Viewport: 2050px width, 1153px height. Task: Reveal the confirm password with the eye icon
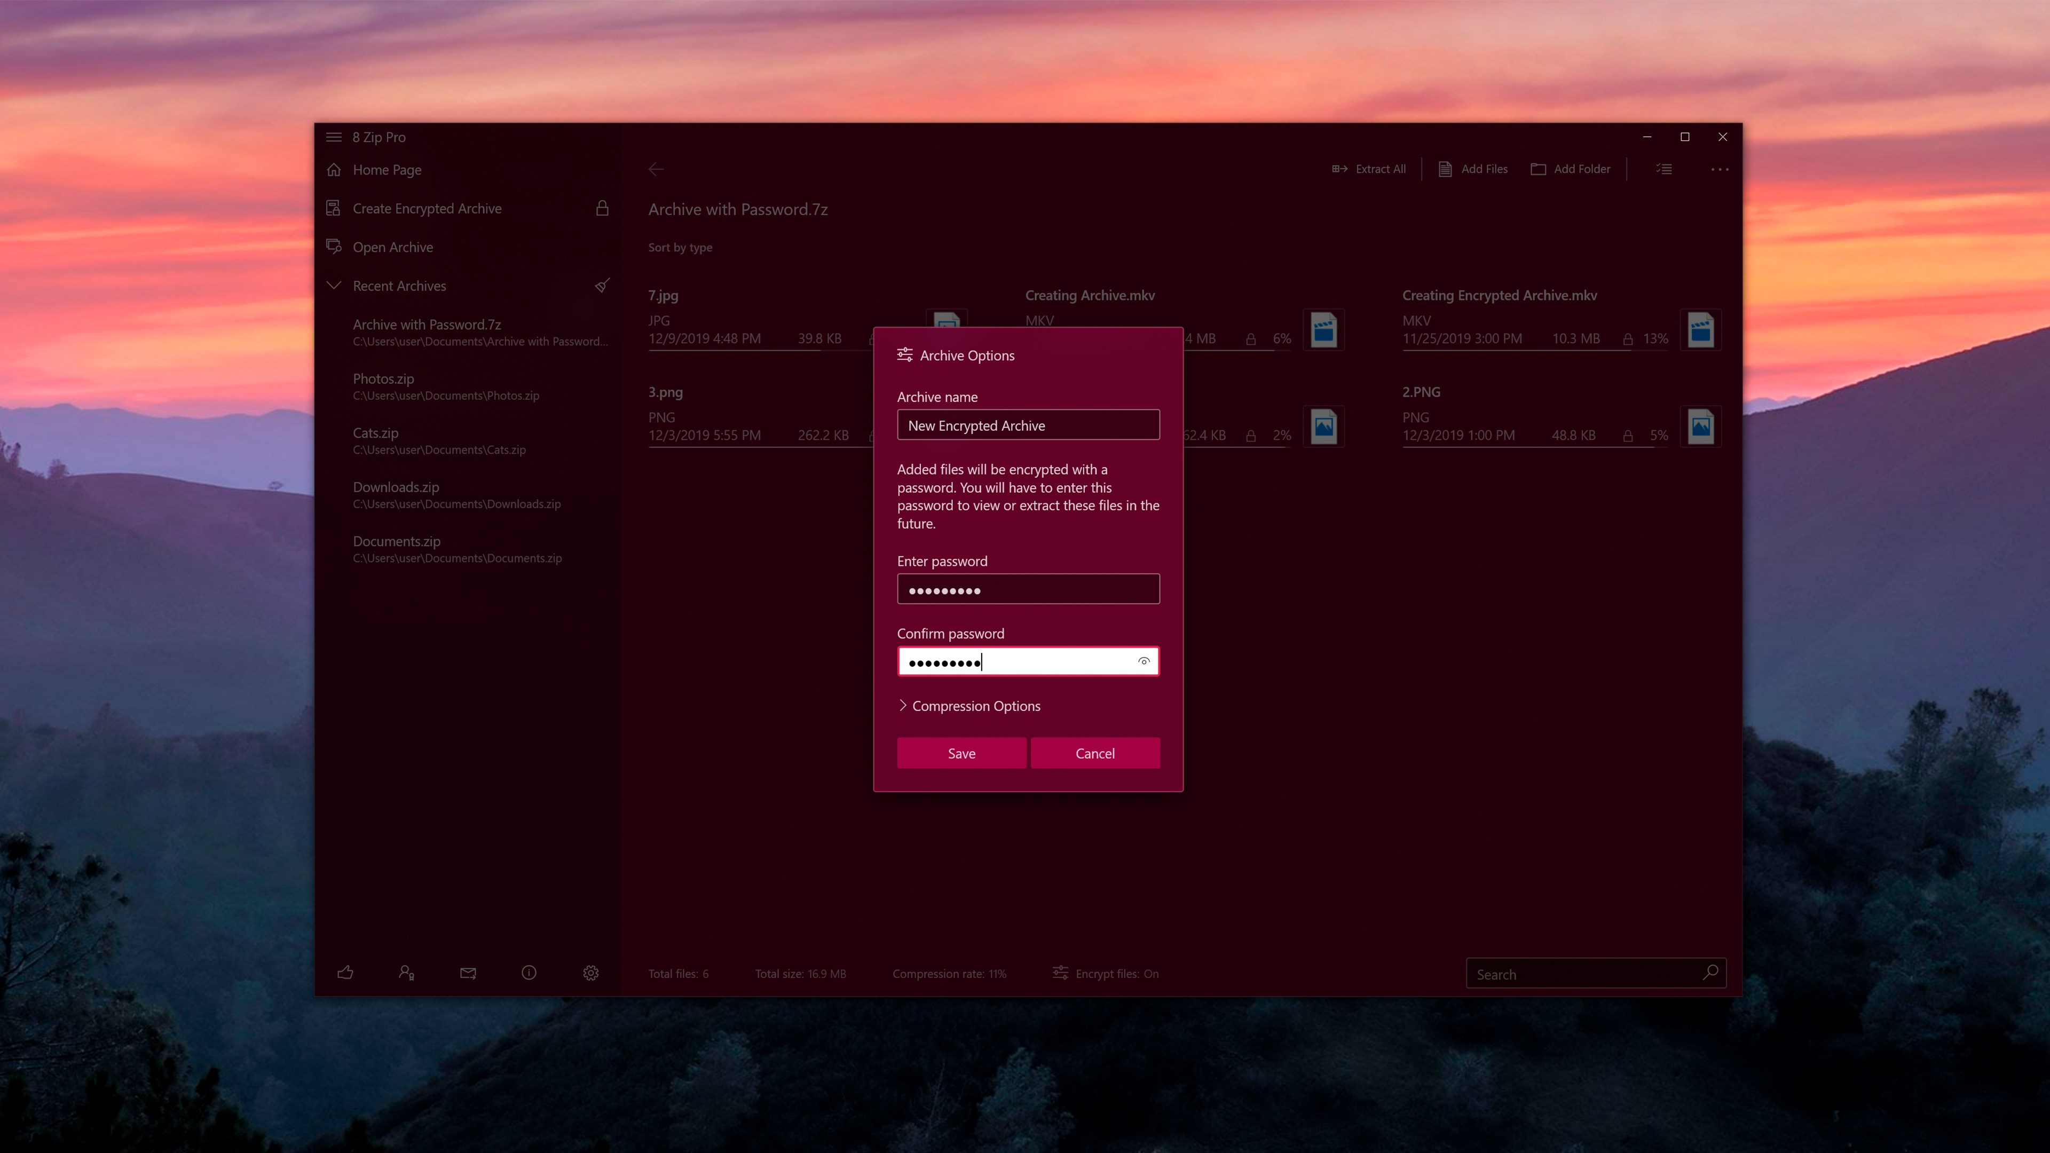click(x=1144, y=660)
